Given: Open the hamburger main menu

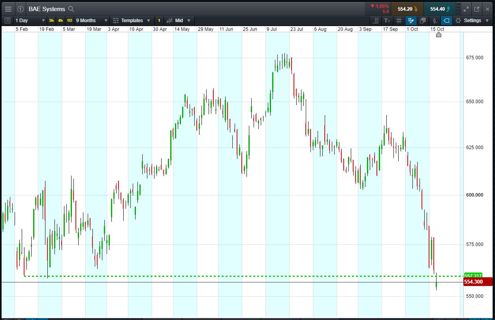Looking at the screenshot, I should 8,9.
